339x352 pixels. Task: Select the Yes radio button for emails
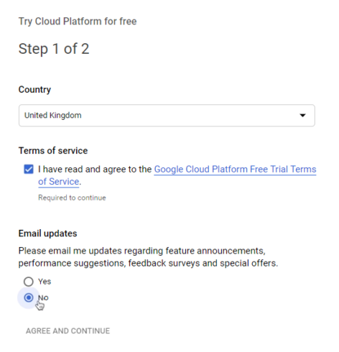pos(29,282)
